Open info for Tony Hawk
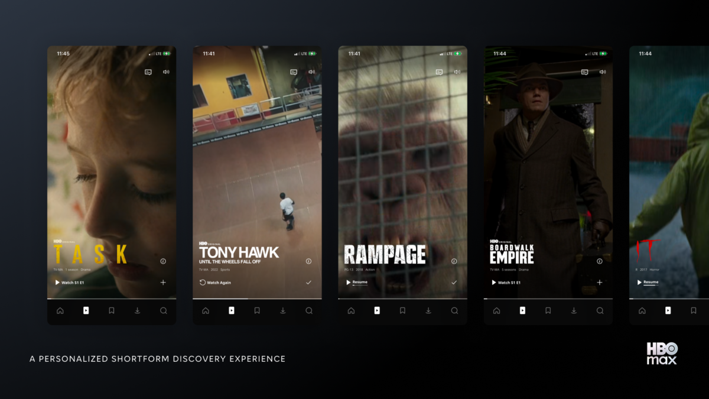 click(x=308, y=261)
